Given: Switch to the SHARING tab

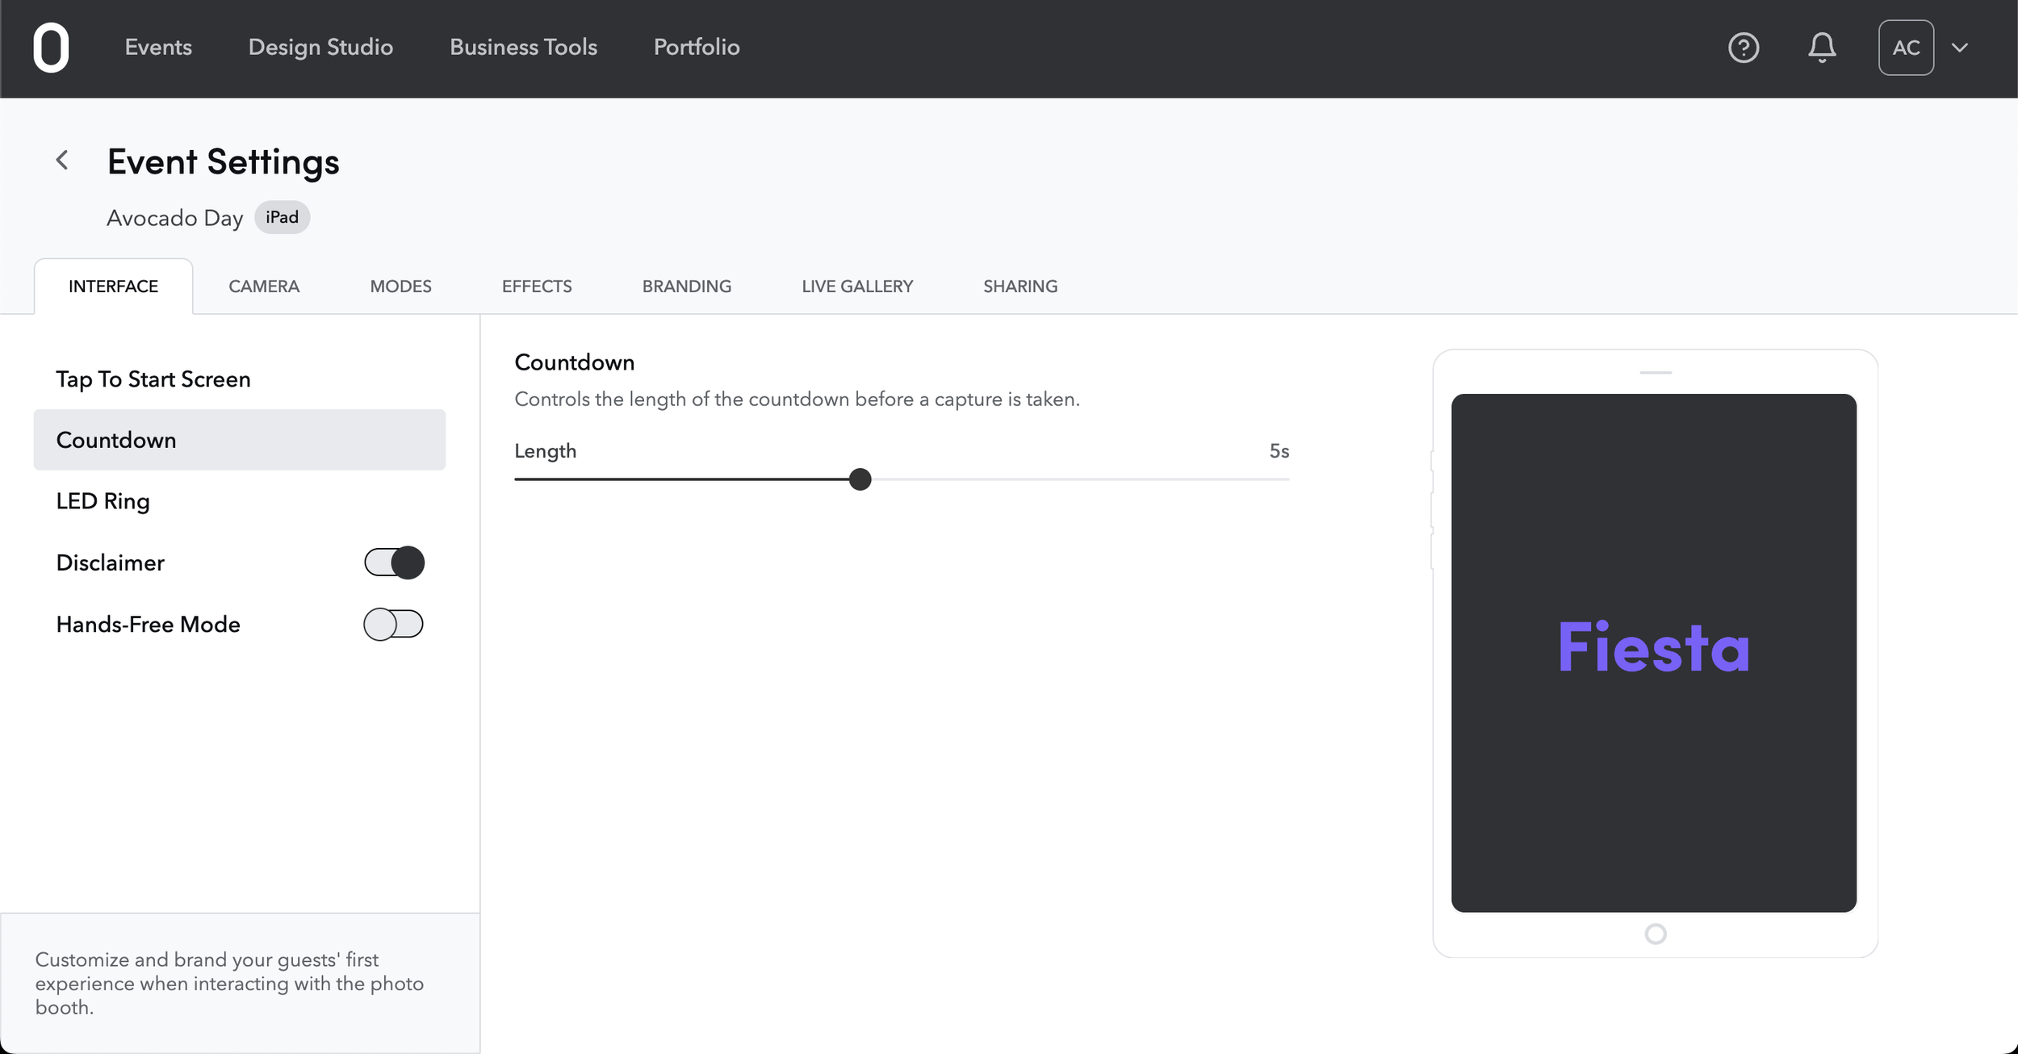Looking at the screenshot, I should click(1020, 287).
